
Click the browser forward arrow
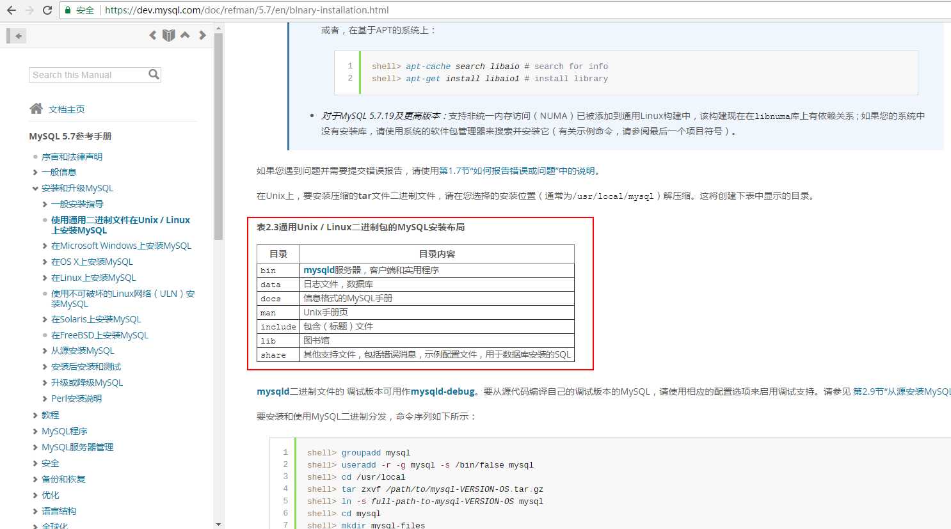(29, 10)
